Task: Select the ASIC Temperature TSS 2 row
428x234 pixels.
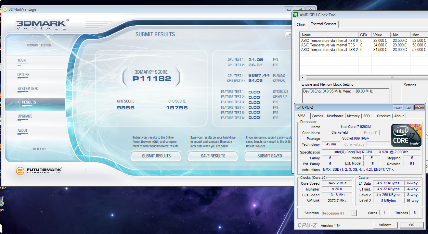Action: pyautogui.click(x=364, y=50)
